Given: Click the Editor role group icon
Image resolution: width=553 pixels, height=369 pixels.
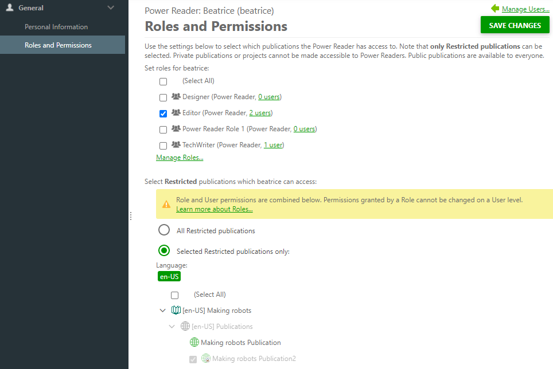Looking at the screenshot, I should click(176, 113).
